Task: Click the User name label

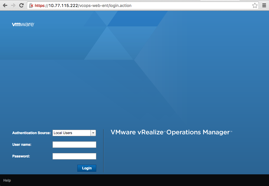Action: 22,145
